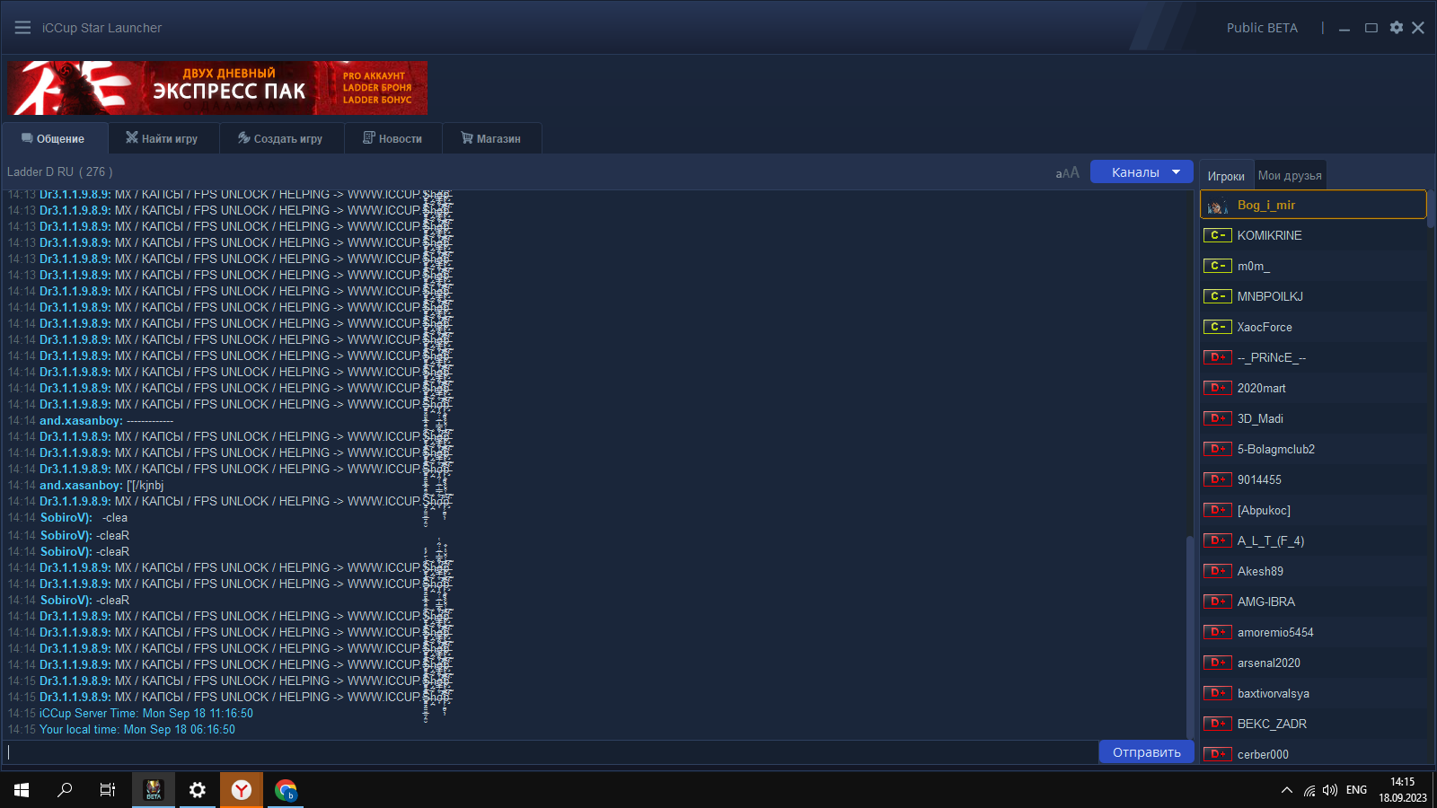Click the C- rank badge of KOMIKRINE

coord(1218,235)
